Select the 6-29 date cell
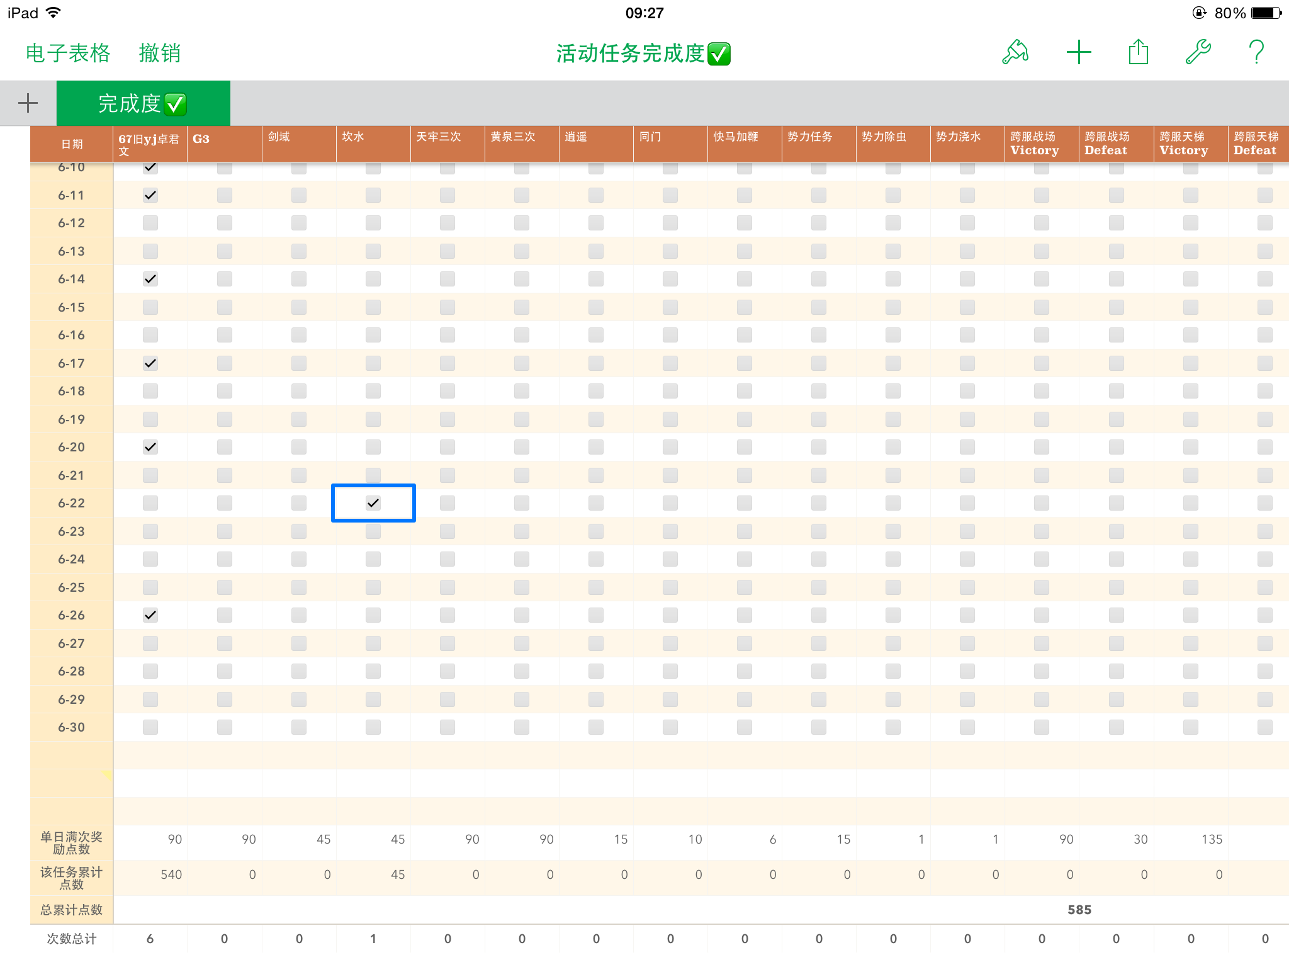The image size is (1289, 967). [x=72, y=699]
